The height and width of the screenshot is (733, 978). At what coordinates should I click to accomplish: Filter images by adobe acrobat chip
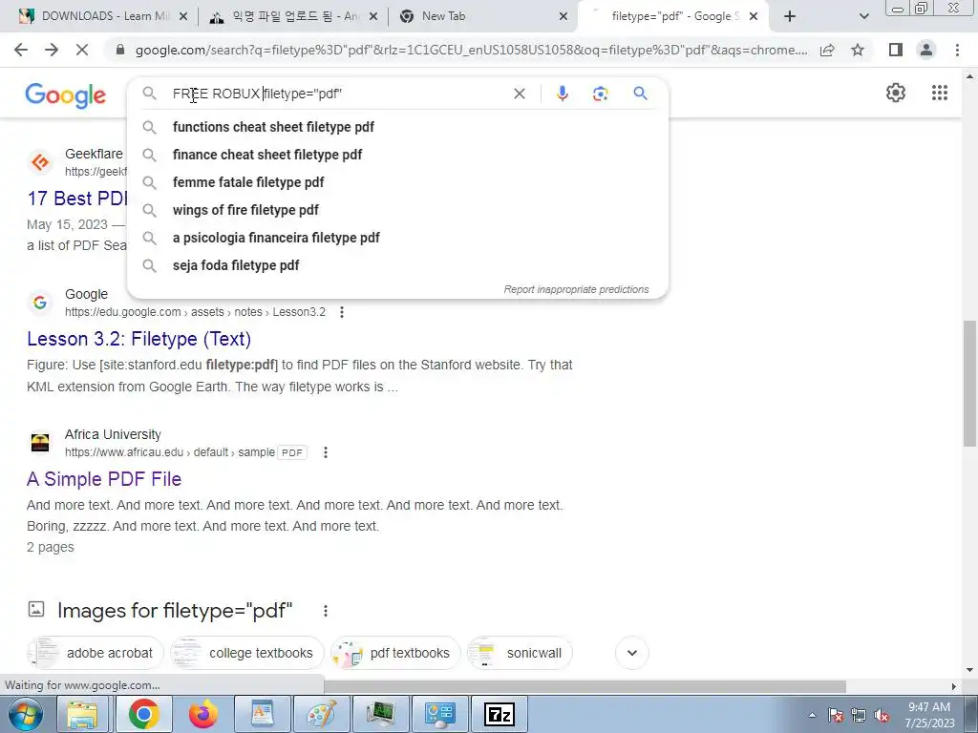[95, 653]
